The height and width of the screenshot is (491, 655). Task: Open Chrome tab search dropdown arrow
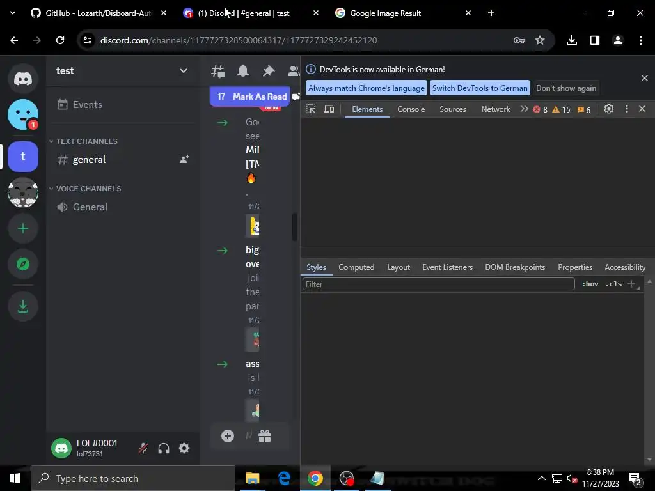pyautogui.click(x=13, y=13)
